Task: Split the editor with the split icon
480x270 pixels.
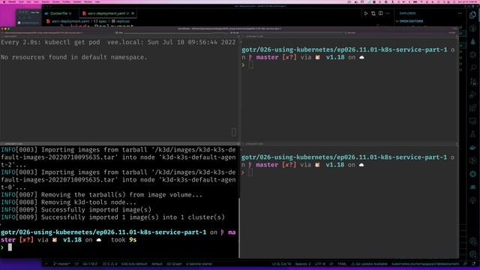Action: click(380, 13)
